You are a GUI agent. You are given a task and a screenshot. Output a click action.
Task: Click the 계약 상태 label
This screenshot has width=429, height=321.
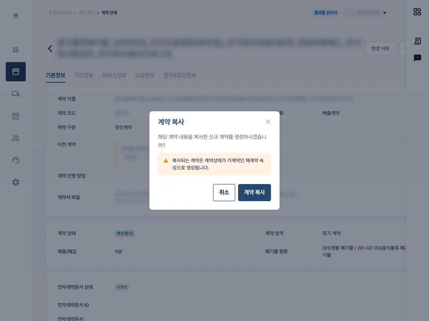click(x=67, y=233)
